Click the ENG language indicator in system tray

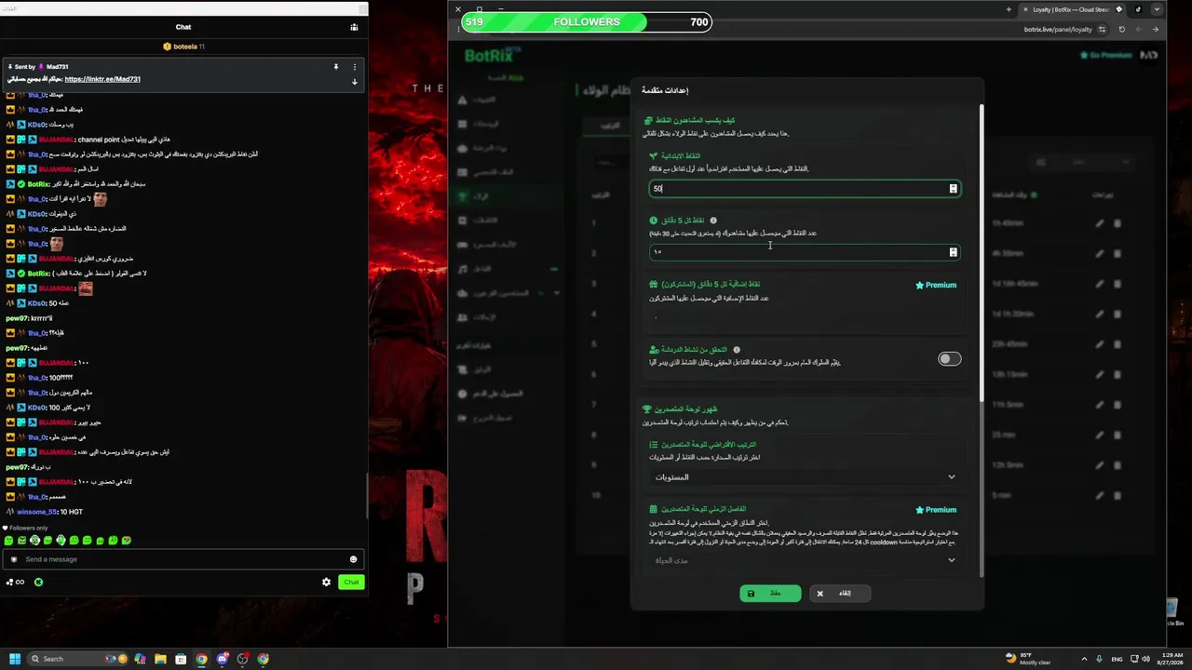[x=1117, y=659]
